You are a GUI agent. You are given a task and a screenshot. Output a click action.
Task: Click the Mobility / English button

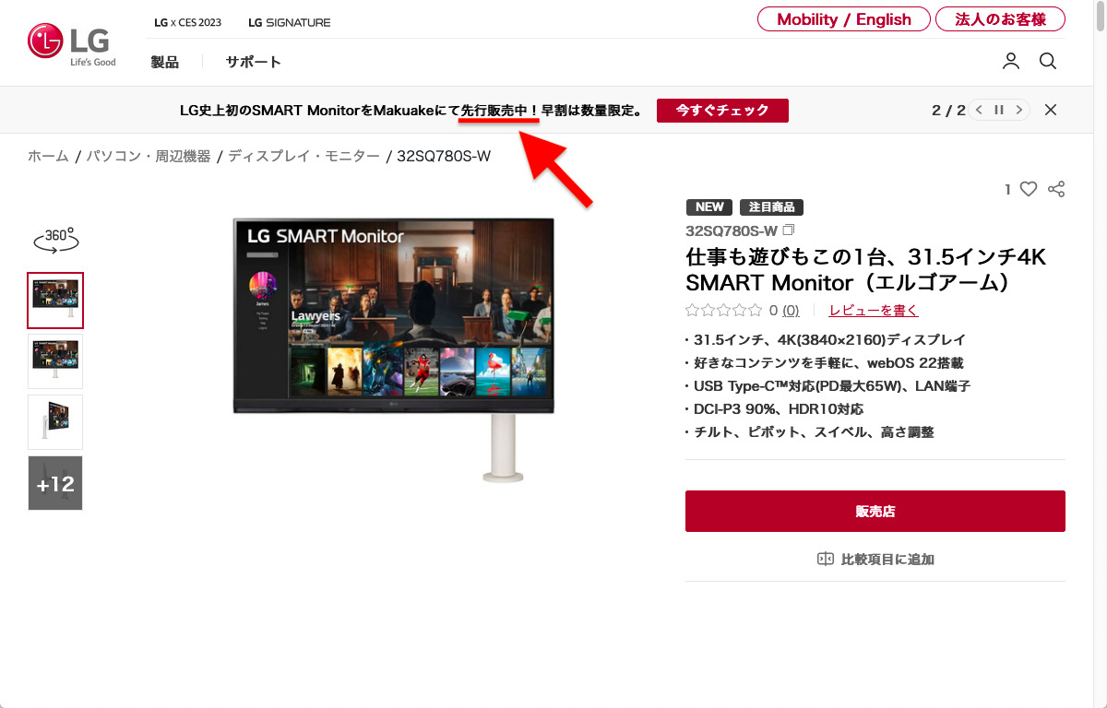coord(844,19)
